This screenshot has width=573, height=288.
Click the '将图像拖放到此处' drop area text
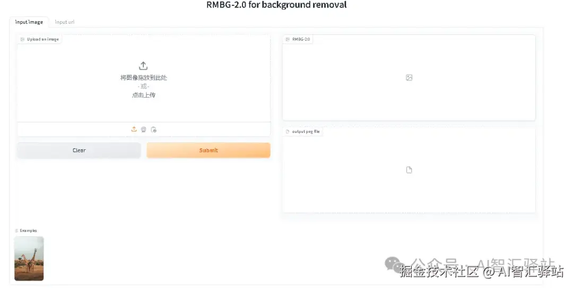[144, 78]
